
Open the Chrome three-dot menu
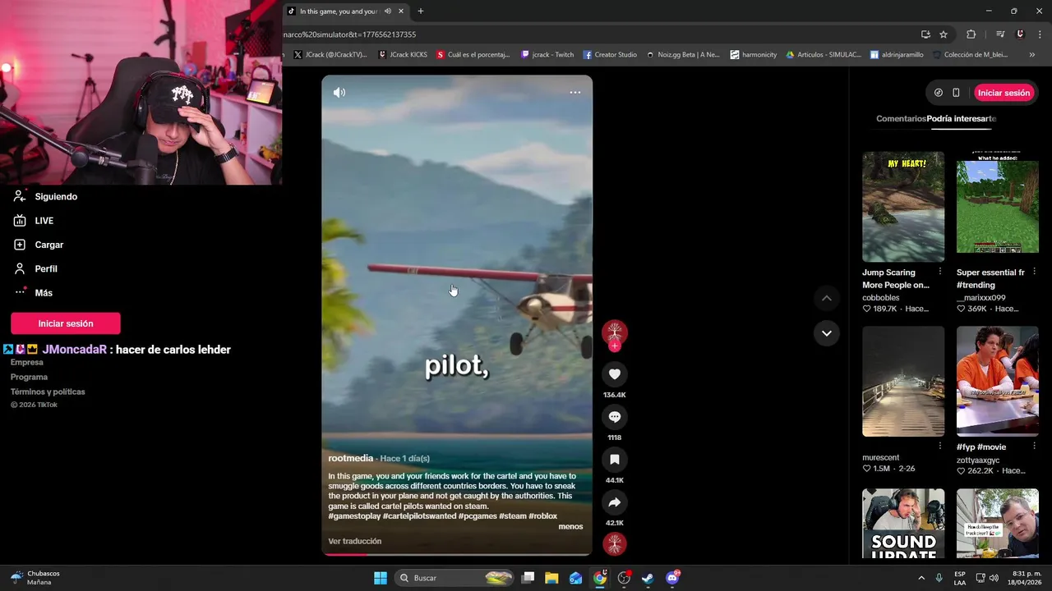pyautogui.click(x=1040, y=34)
